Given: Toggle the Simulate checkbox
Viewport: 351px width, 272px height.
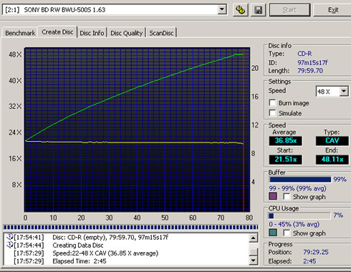Looking at the screenshot, I should 272,113.
